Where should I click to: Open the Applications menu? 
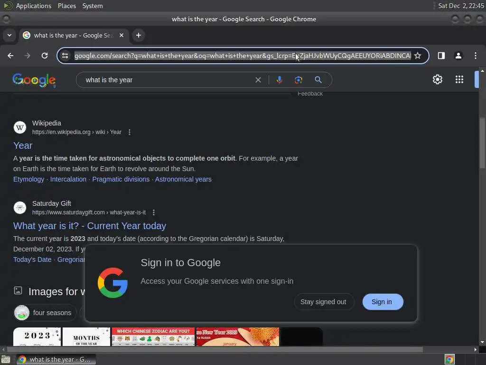coord(34,6)
